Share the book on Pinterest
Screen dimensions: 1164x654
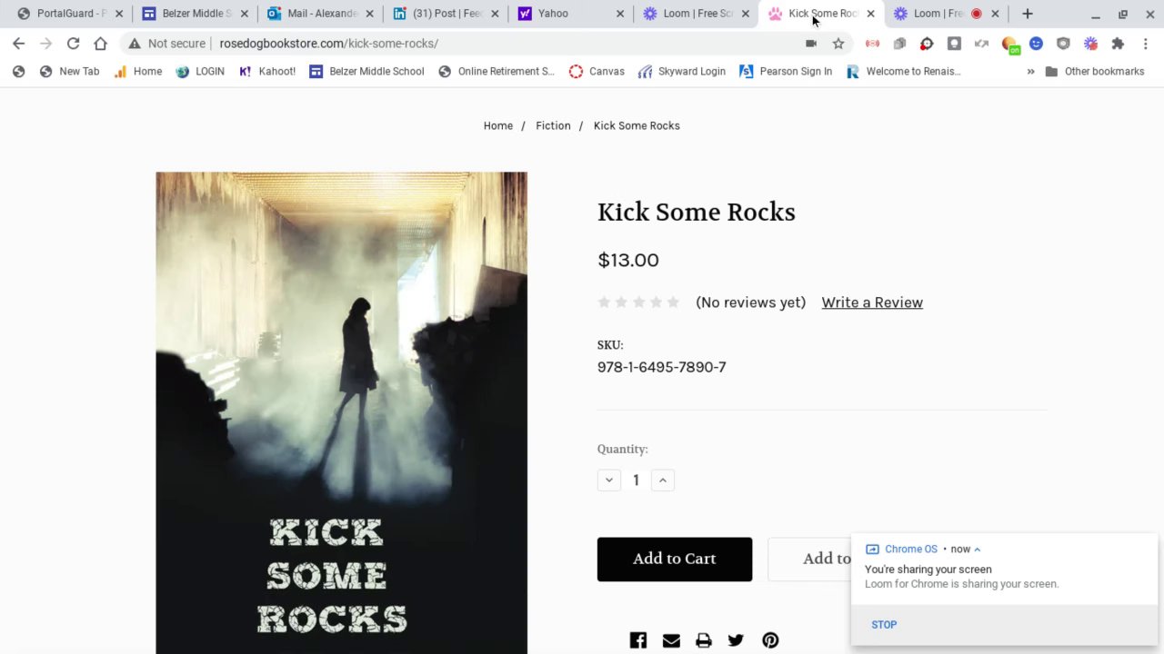point(770,640)
